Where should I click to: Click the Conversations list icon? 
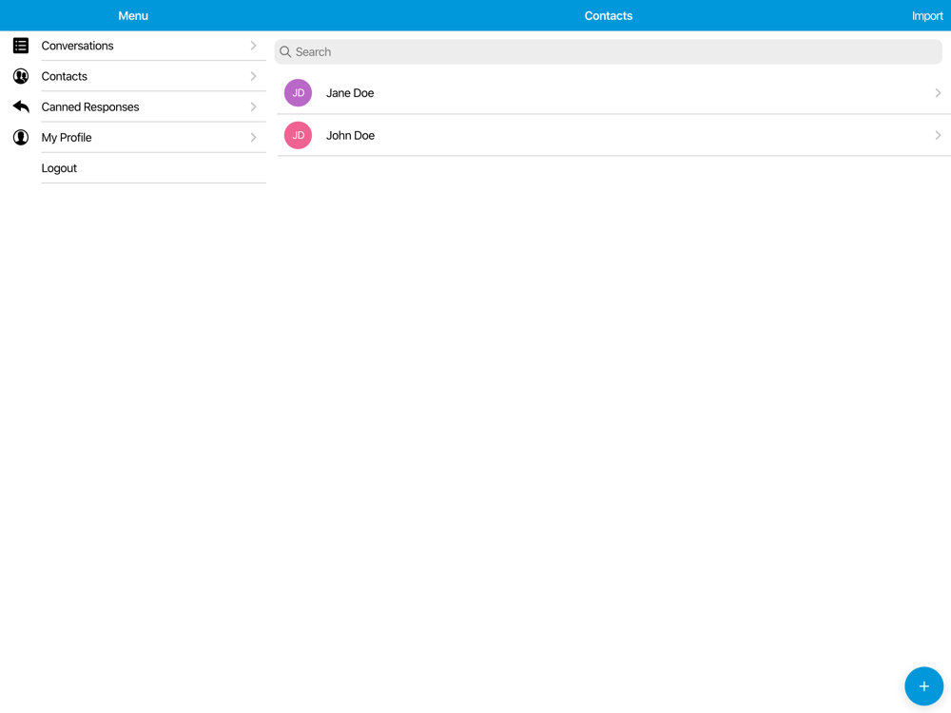click(x=21, y=46)
